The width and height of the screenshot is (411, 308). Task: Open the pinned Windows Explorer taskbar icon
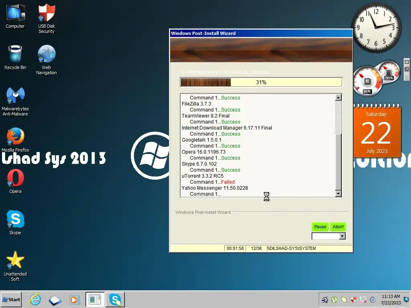[x=55, y=300]
